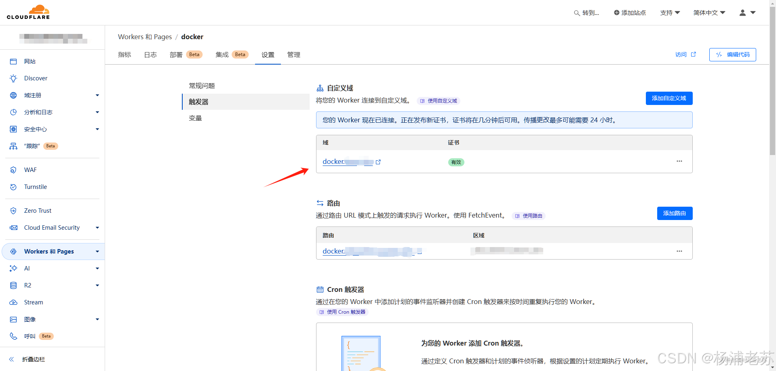This screenshot has height=371, width=776.
Task: Expand the 分析和日志 menu arrow
Action: tap(97, 112)
